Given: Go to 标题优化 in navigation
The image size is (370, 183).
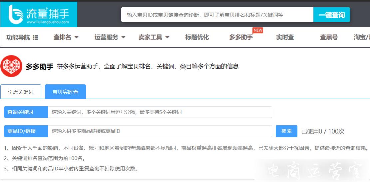Looking at the screenshot, I should (x=197, y=37).
